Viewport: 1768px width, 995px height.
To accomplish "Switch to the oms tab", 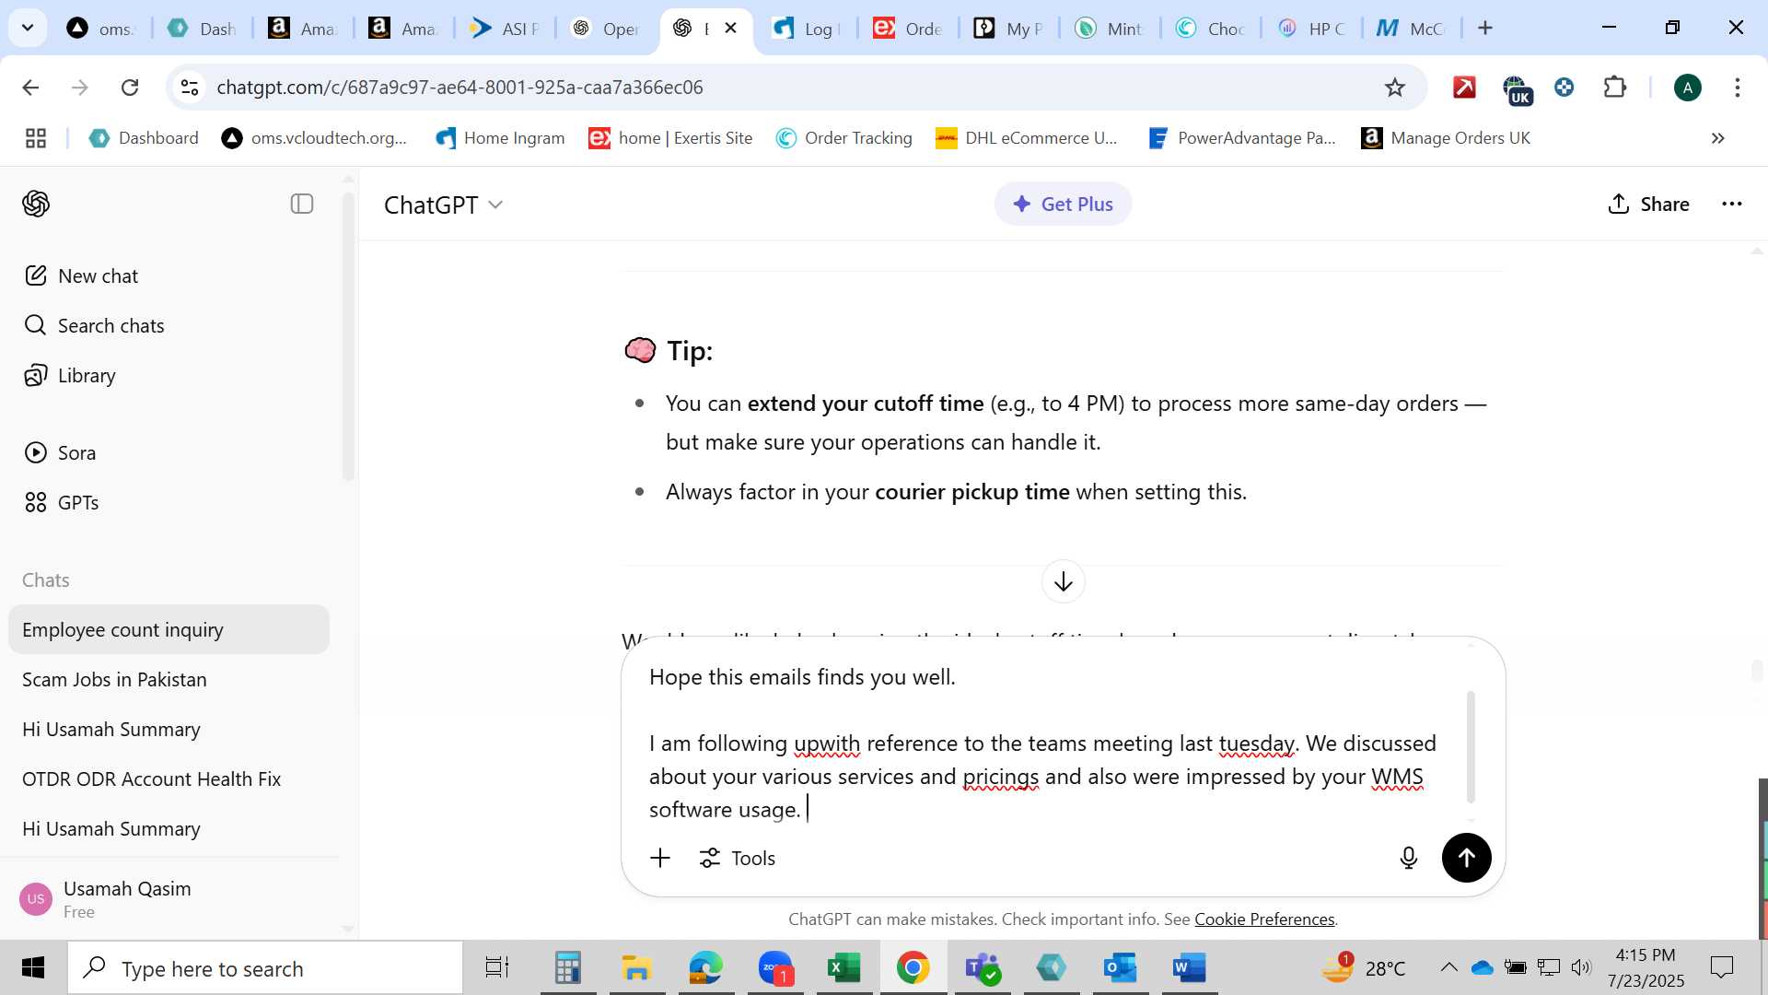I will (102, 29).
